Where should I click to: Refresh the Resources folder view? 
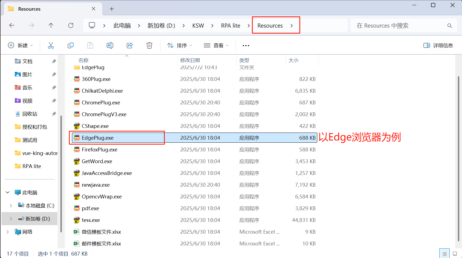[71, 25]
